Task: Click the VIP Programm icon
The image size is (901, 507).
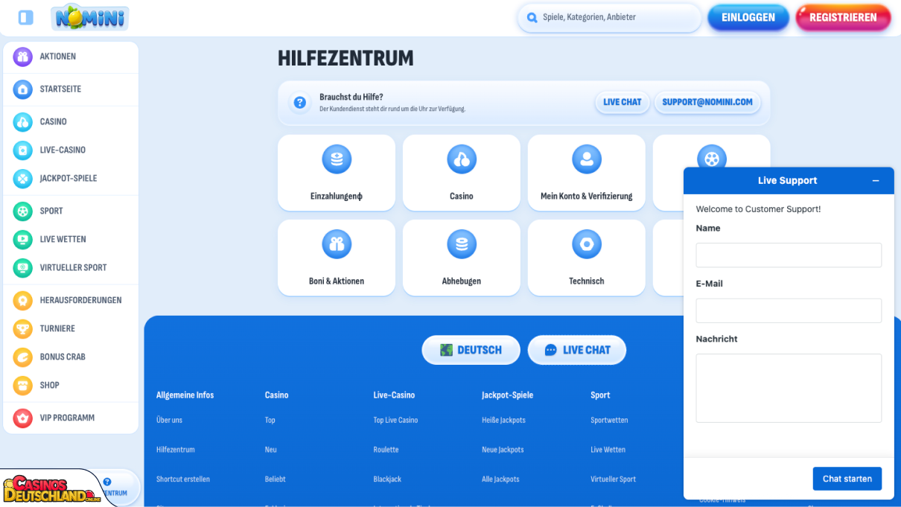Action: pos(23,418)
